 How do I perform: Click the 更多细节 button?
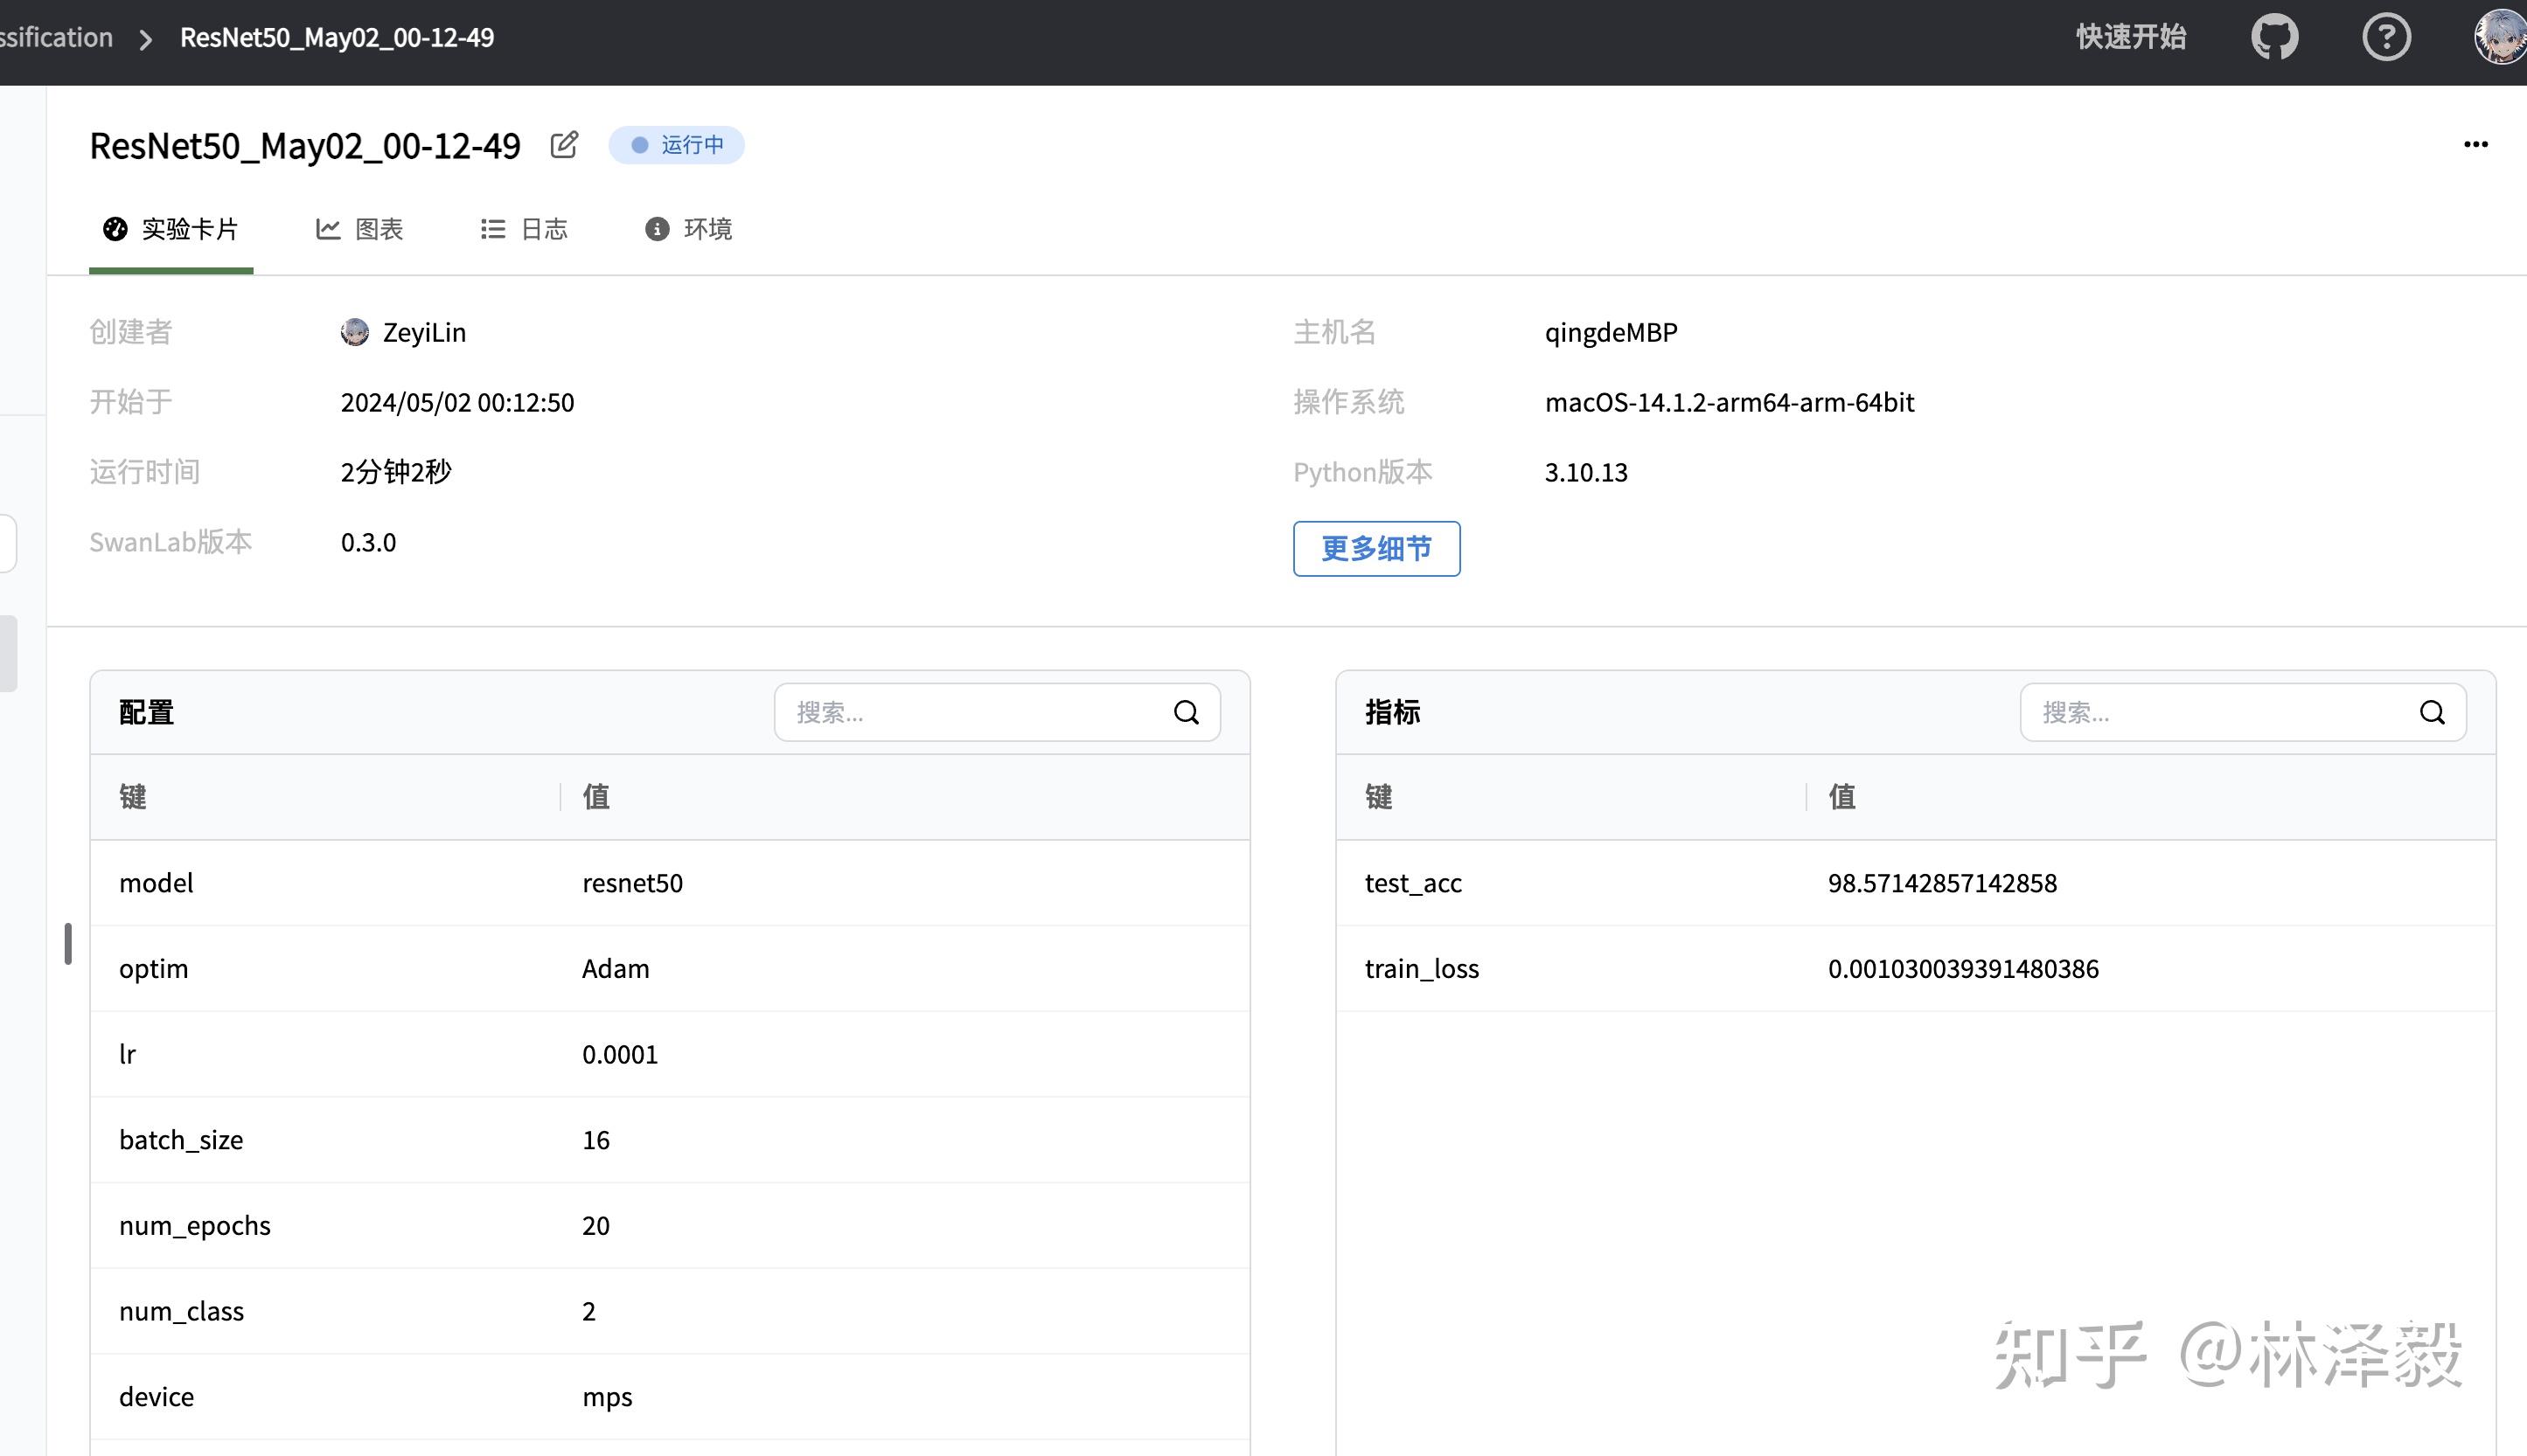1375,549
